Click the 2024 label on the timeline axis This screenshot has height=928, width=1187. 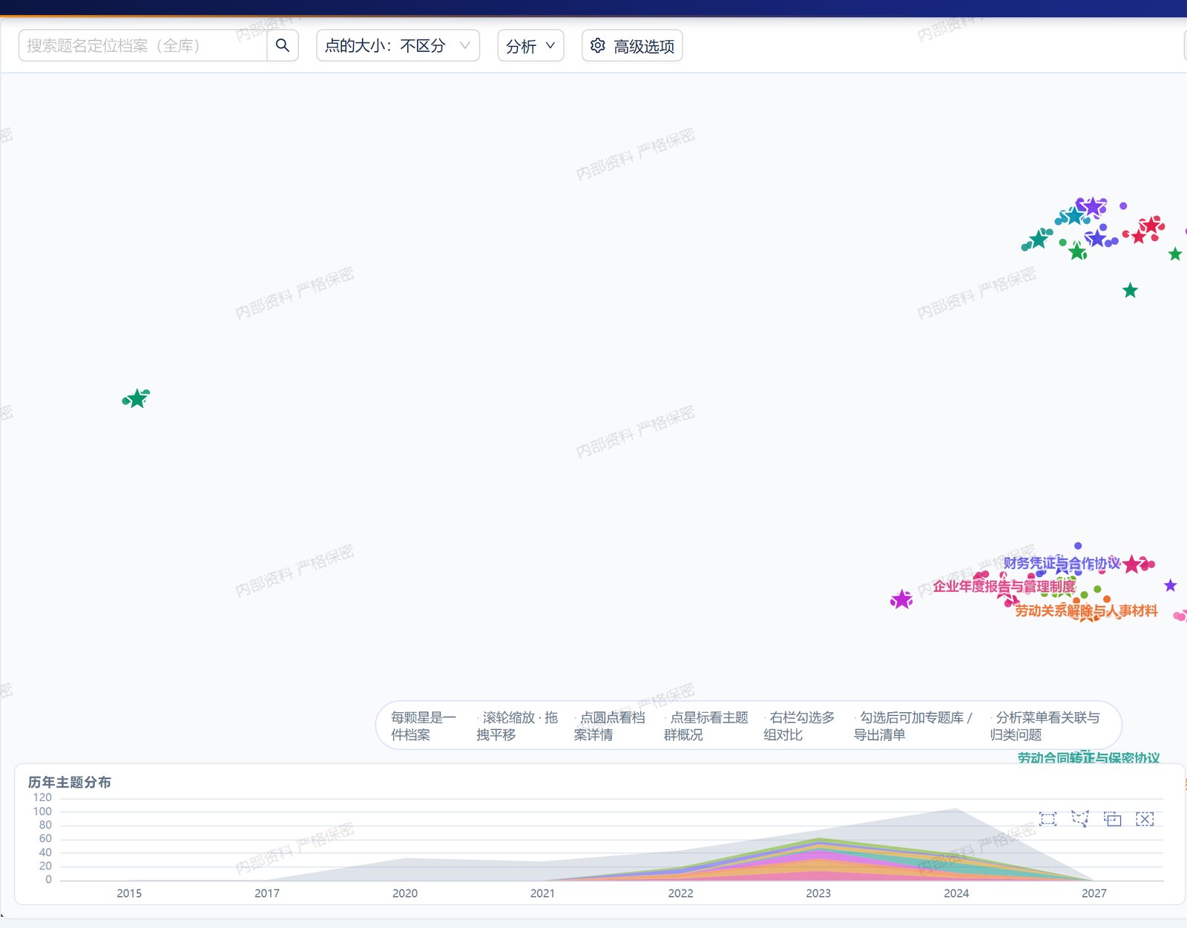coord(956,893)
